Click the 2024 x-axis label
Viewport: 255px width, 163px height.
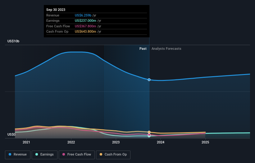(x=161, y=142)
